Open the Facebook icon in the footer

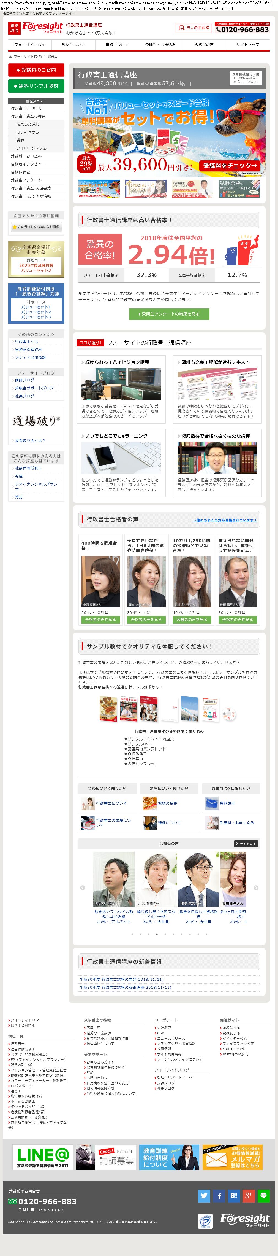pyautogui.click(x=219, y=1196)
